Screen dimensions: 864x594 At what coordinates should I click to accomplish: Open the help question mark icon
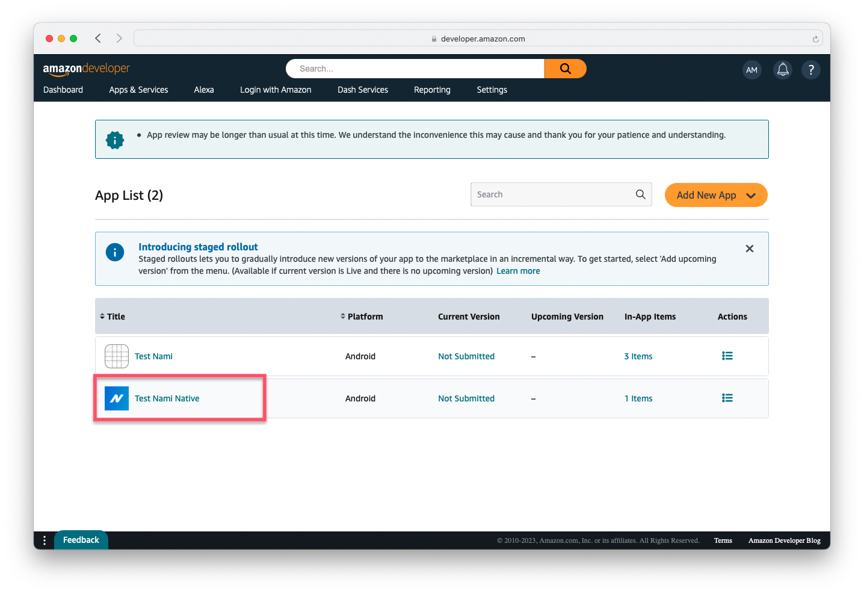click(x=811, y=70)
